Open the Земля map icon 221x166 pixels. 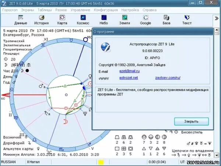point(124,20)
